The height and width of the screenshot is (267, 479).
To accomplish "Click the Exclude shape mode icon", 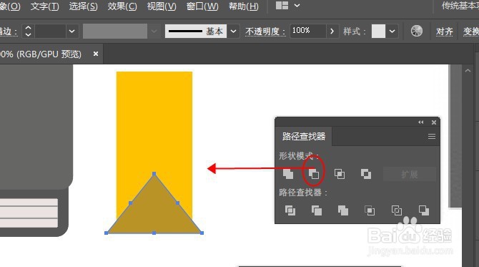I will coord(365,174).
